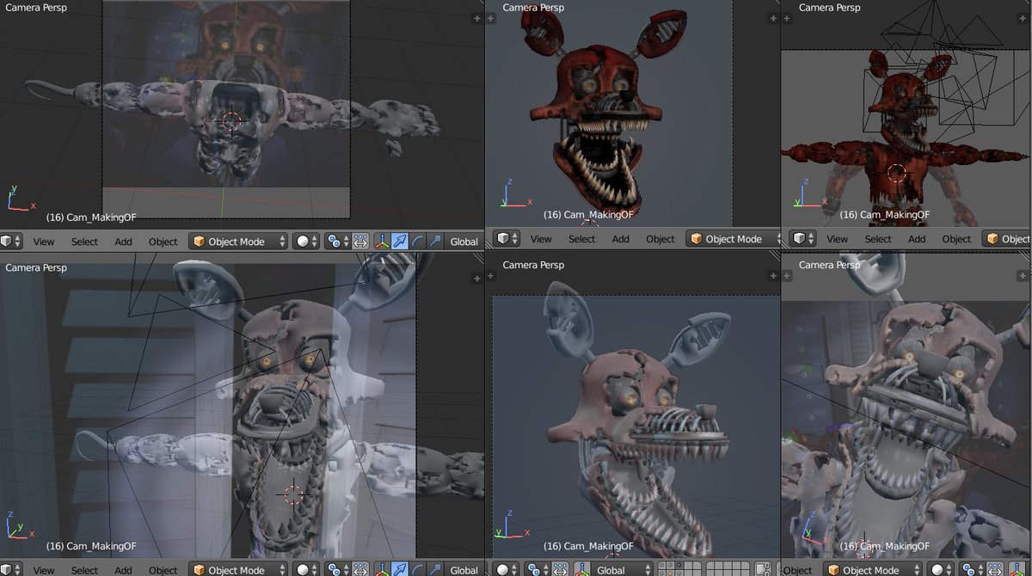
Task: Enable rotate manipulator arc in top-left viewport
Action: (417, 242)
